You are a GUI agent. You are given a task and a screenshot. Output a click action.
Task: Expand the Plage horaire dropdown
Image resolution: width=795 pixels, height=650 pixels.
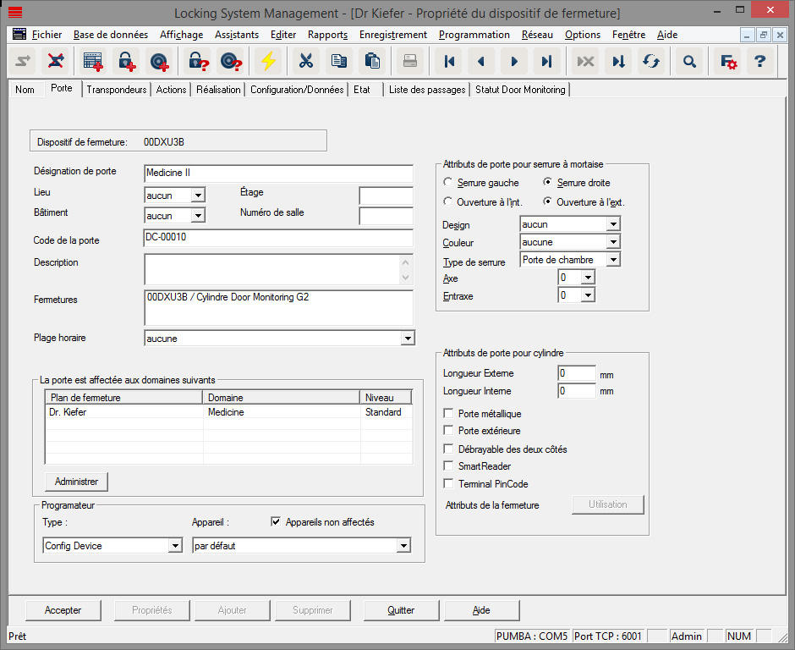tap(408, 339)
